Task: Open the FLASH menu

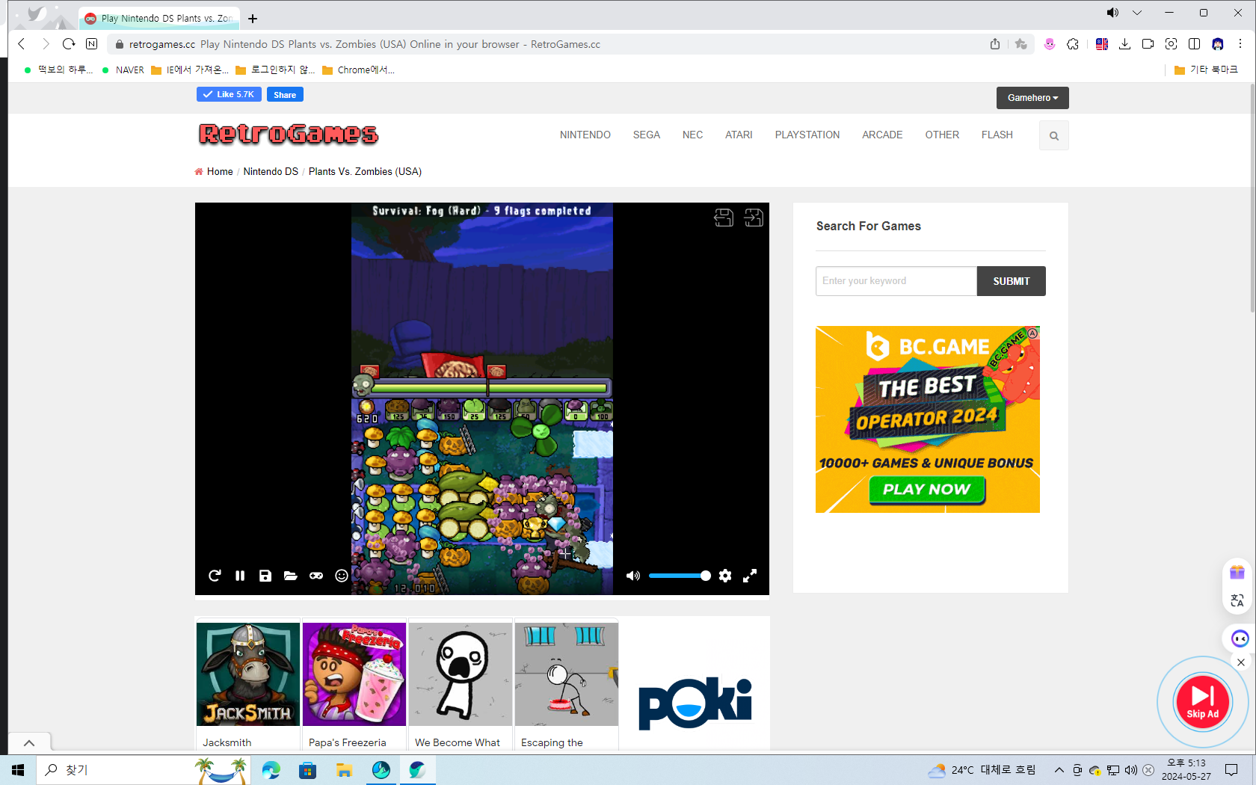Action: click(997, 135)
